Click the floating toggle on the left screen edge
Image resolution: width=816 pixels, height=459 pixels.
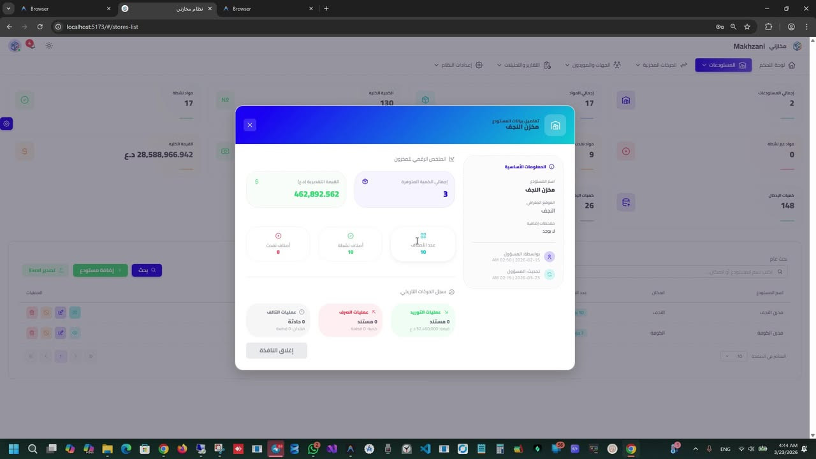click(x=6, y=124)
